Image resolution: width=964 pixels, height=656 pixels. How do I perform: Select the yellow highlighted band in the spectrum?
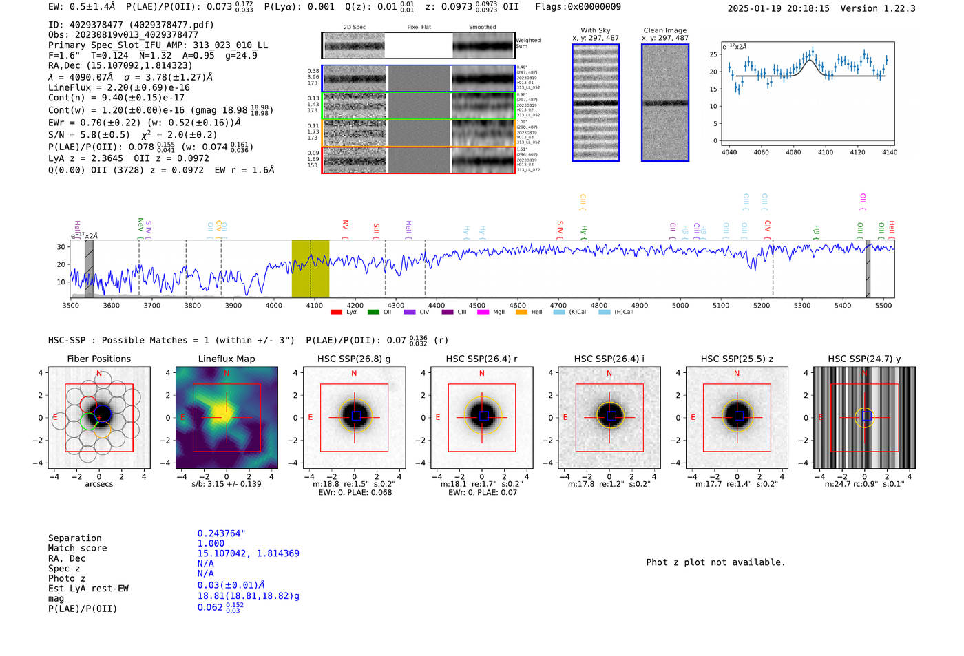311,268
